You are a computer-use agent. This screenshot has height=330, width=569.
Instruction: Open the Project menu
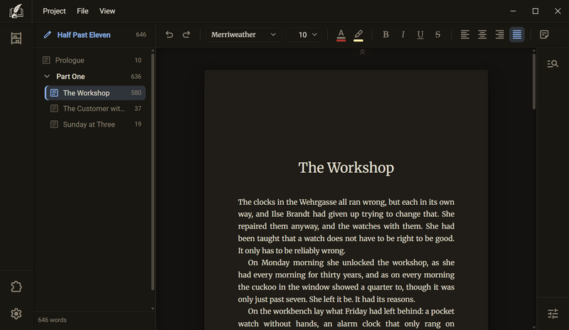[x=54, y=11]
